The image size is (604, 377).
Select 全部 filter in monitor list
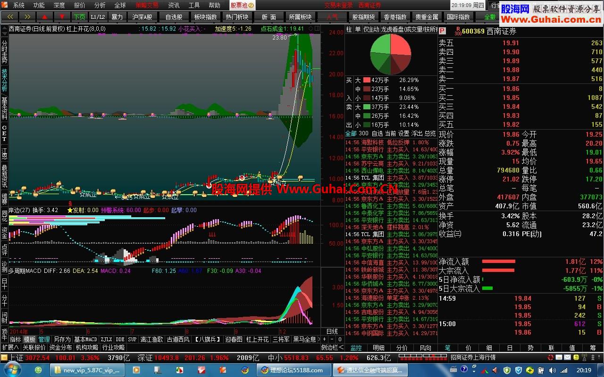pyautogui.click(x=351, y=133)
